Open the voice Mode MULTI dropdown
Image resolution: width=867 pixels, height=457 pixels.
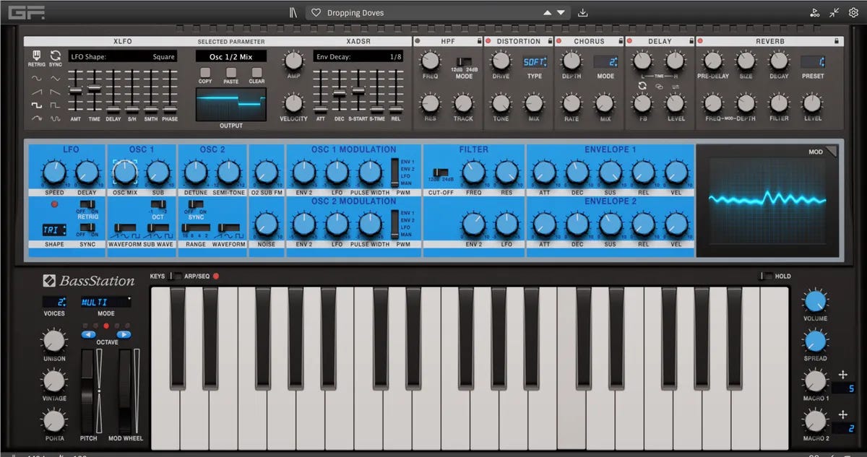coord(105,301)
